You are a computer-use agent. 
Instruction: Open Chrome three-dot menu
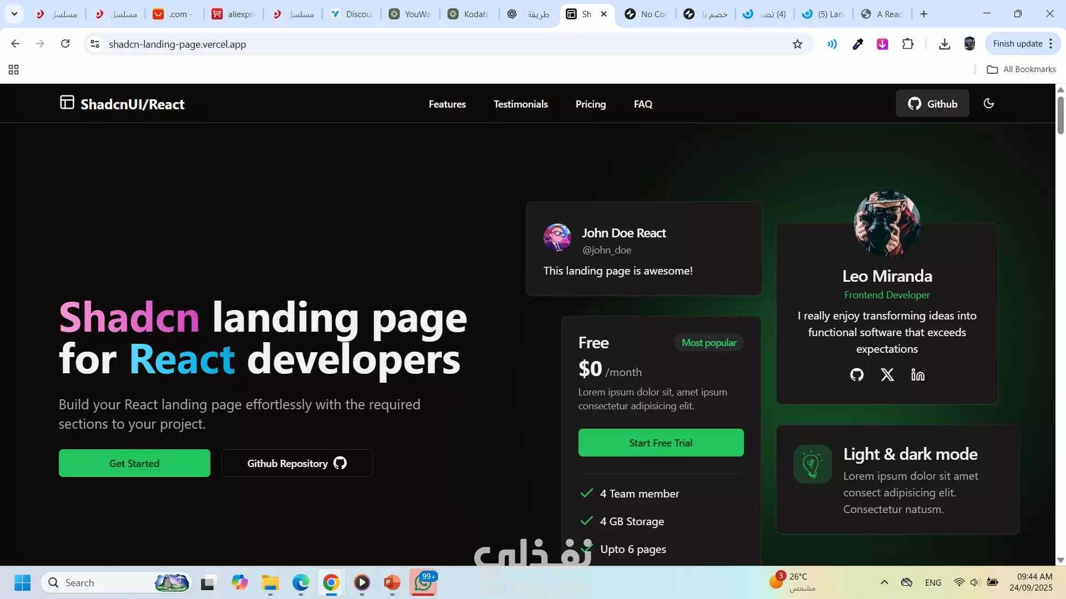coord(1051,44)
